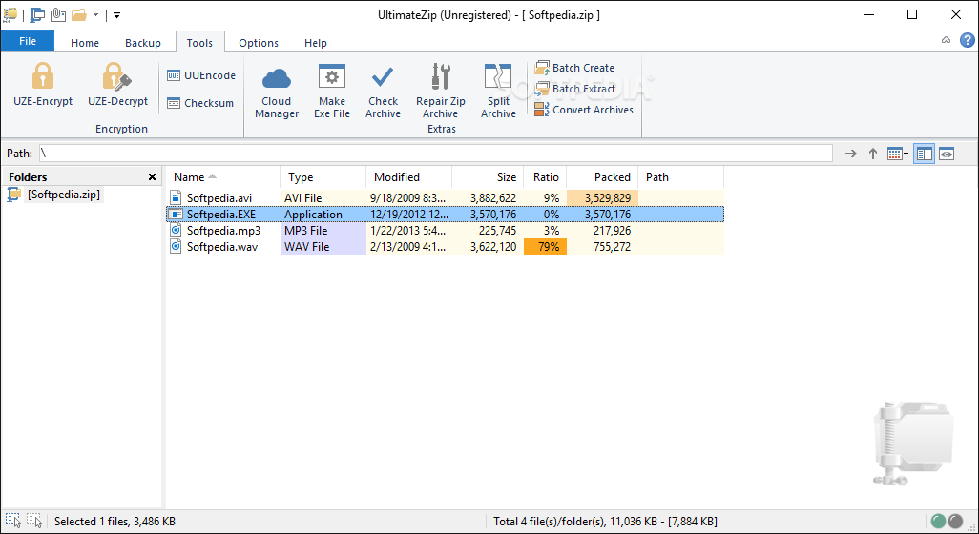
Task: Open the view mode dropdown
Action: tap(898, 154)
